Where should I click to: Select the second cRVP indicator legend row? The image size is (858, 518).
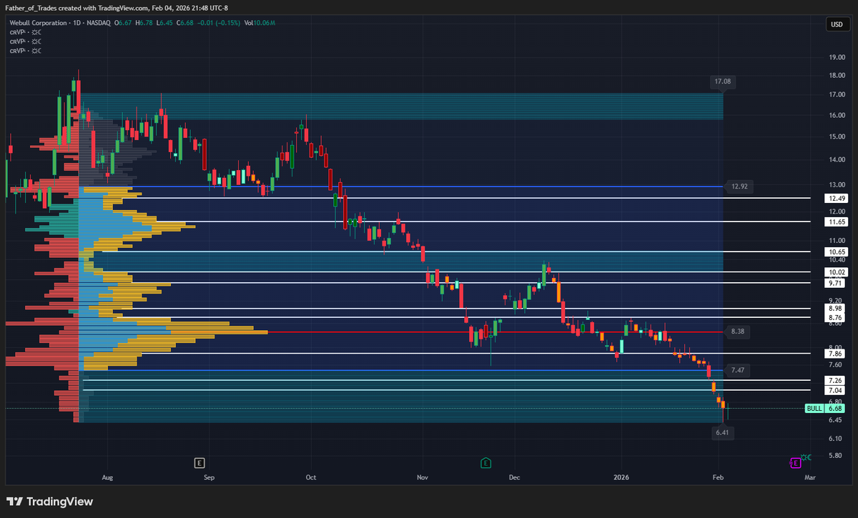18,41
